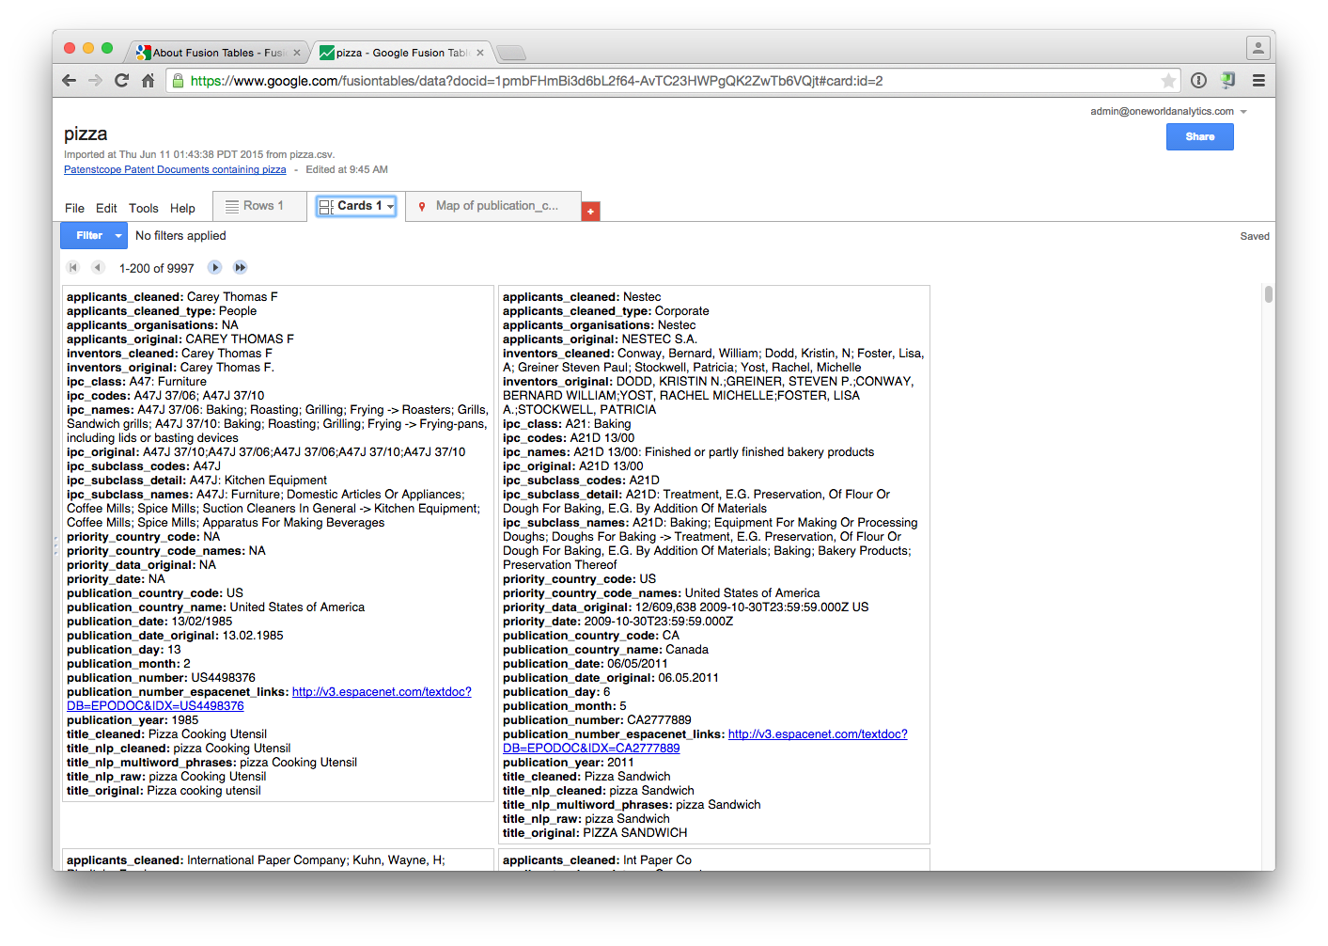Screen dimensions: 1328x946
Task: Open Patentscope Patent Documents containing pizza link
Action: click(x=175, y=170)
